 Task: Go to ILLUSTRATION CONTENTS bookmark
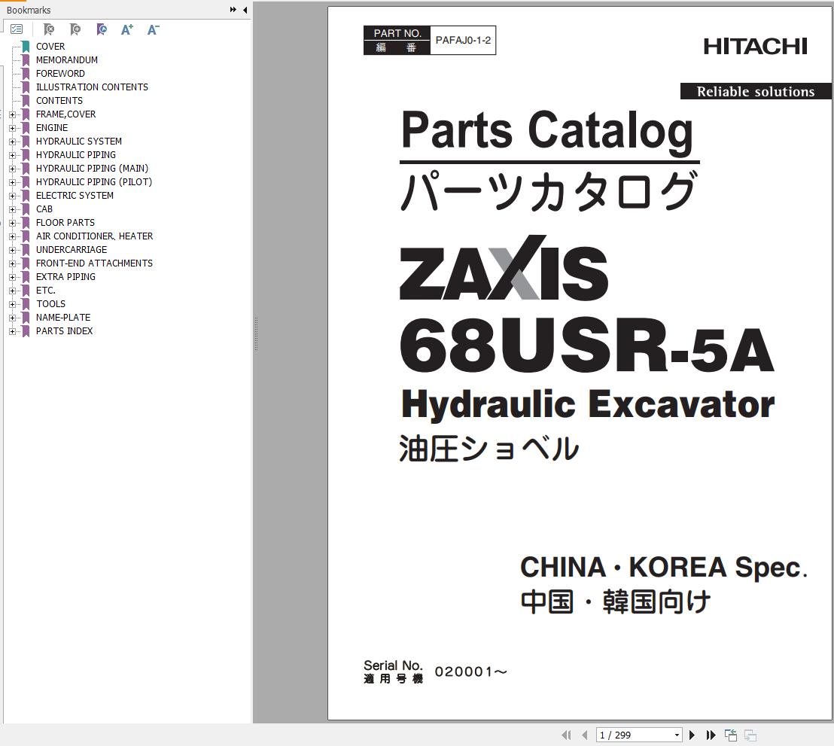pyautogui.click(x=92, y=87)
